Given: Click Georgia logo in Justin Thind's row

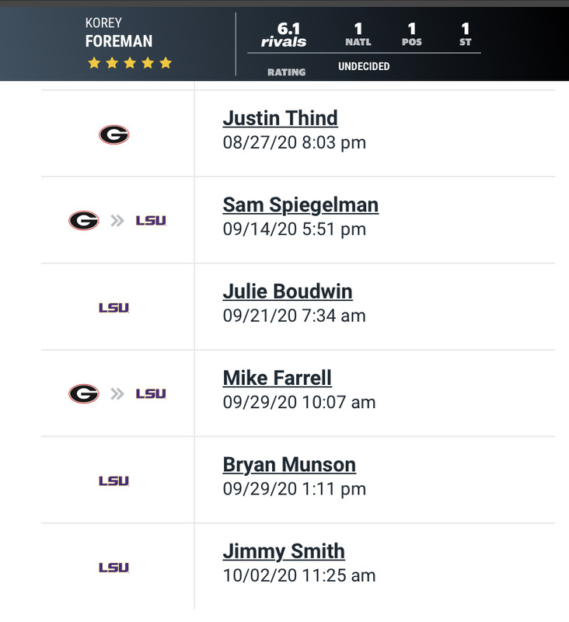Looking at the screenshot, I should click(113, 135).
